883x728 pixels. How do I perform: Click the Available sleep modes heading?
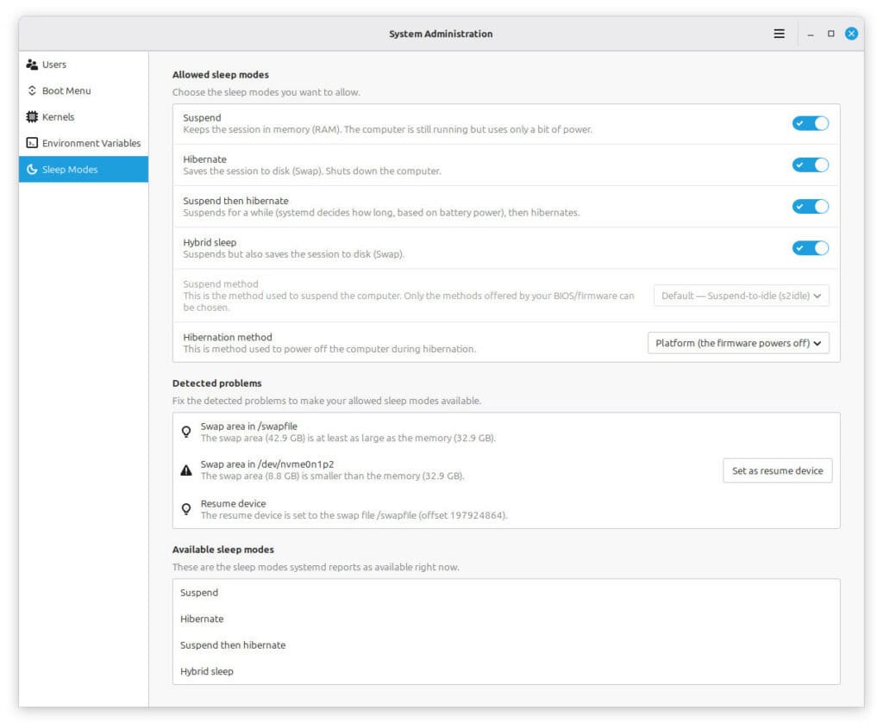[x=223, y=550]
